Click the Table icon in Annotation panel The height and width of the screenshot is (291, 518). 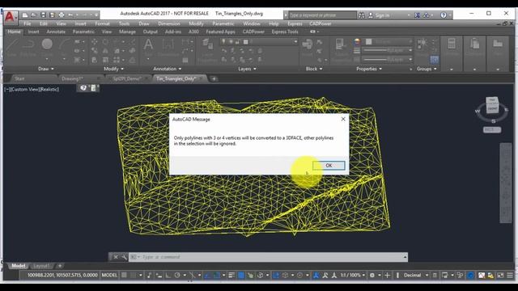click(x=185, y=60)
